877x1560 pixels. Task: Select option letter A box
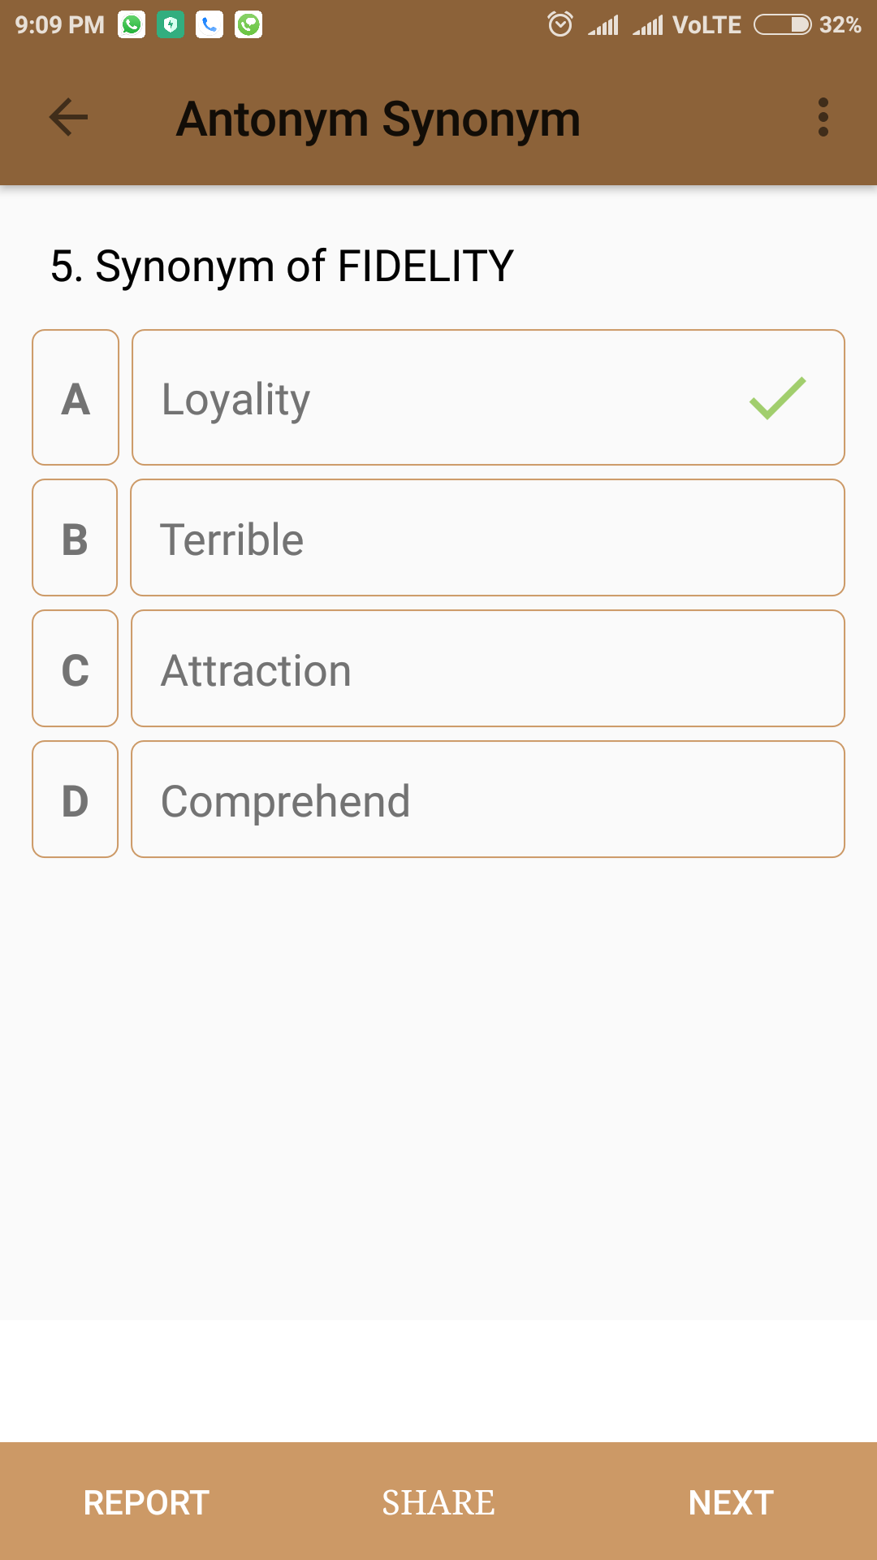tap(76, 397)
